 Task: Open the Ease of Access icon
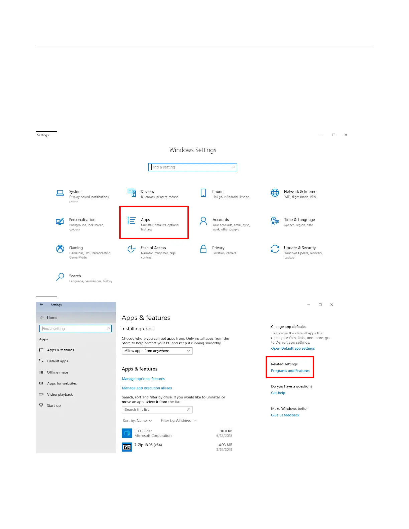coord(132,249)
